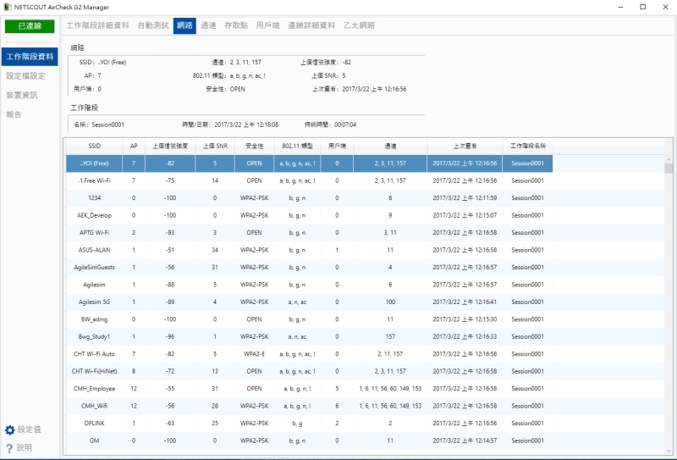Select the ASUS-ALAN network row

pyautogui.click(x=94, y=250)
